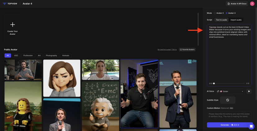Image resolution: width=257 pixels, height=131 pixels.
Task: Open Avatar 4 API Docs
Action: pos(237,4)
